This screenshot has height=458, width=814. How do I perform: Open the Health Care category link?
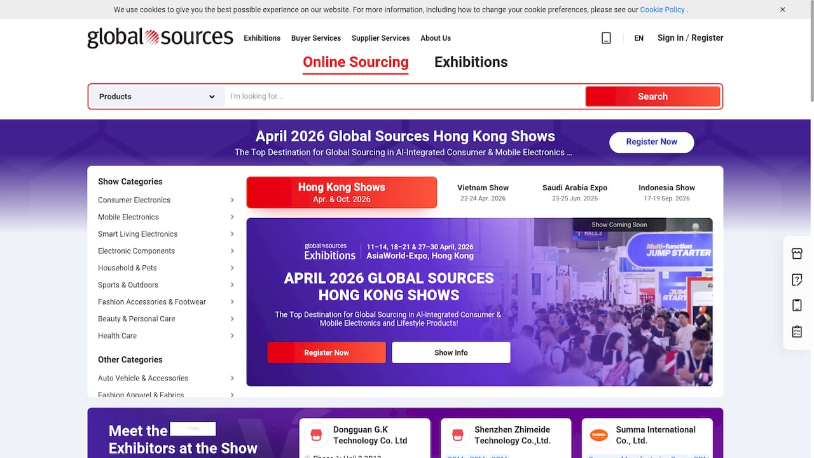[x=117, y=336]
